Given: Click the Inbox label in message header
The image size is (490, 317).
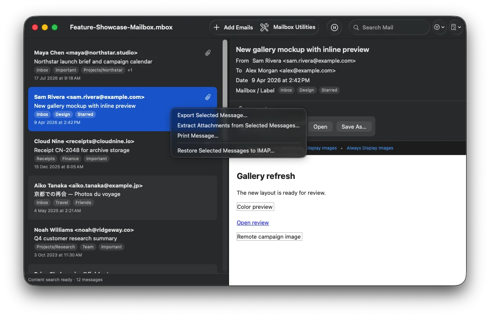Looking at the screenshot, I should pos(286,90).
